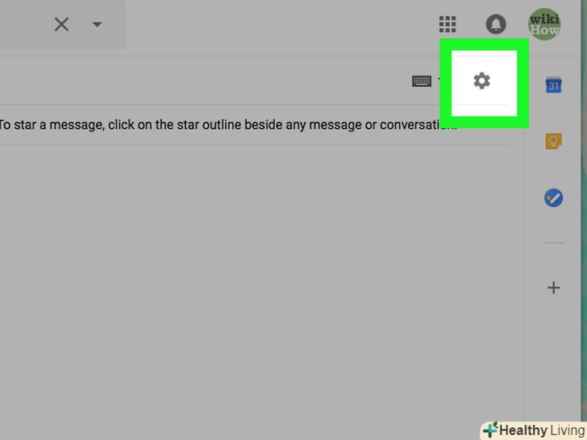587x440 pixels.
Task: Open Google Calendar in the side panel
Action: (x=553, y=85)
